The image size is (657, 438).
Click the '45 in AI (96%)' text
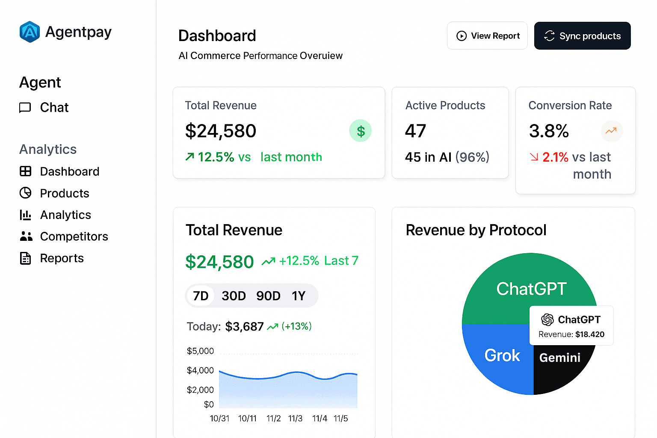click(x=447, y=157)
